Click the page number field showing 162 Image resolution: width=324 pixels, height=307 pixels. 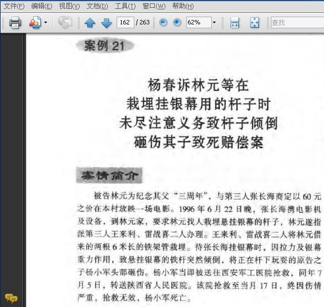(125, 22)
